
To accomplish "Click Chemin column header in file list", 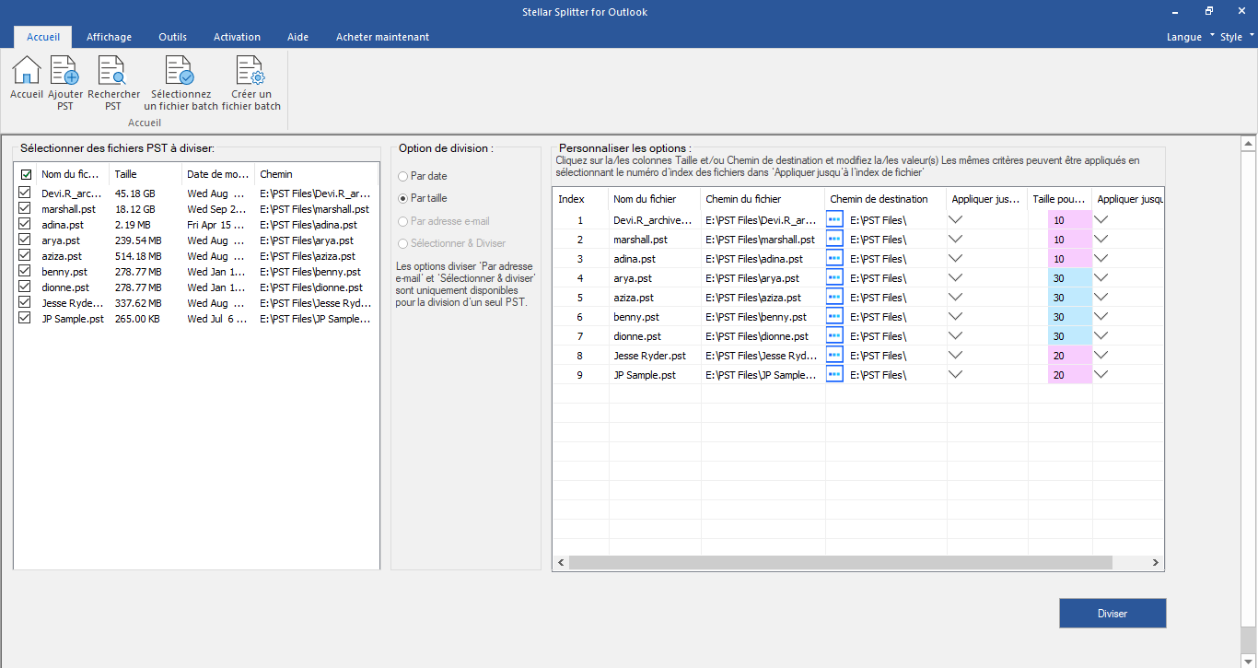I will [316, 174].
